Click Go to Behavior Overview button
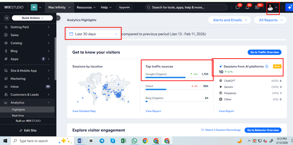 tap(263, 130)
